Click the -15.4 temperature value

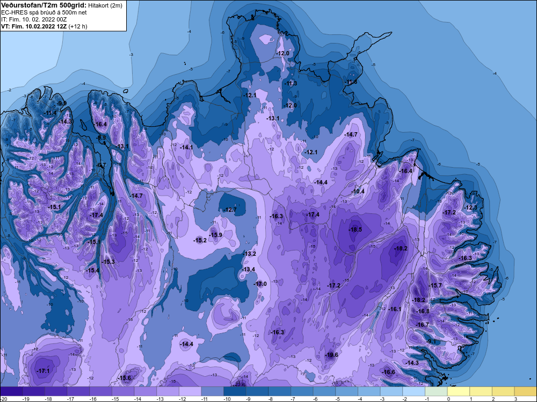coord(92,270)
